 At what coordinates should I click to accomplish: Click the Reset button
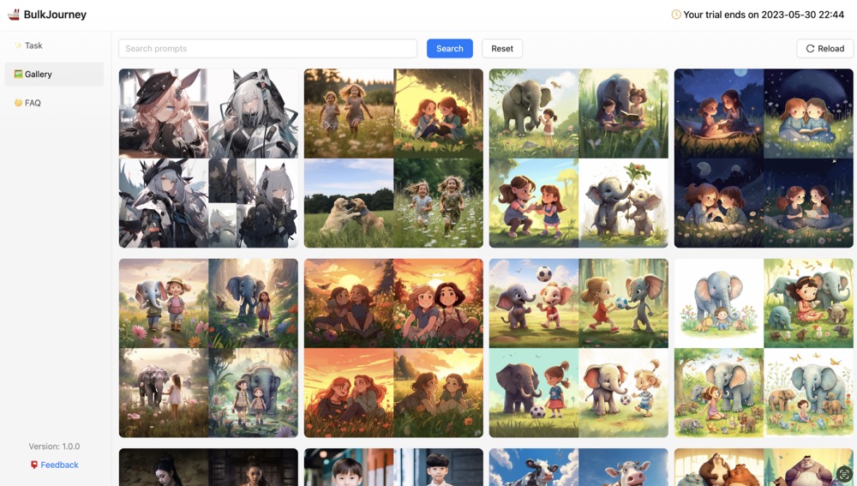[502, 49]
